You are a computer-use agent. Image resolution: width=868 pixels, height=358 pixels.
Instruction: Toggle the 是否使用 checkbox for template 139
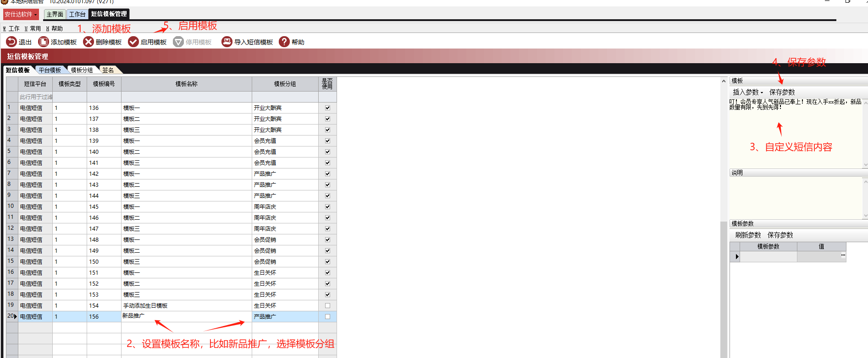point(327,141)
